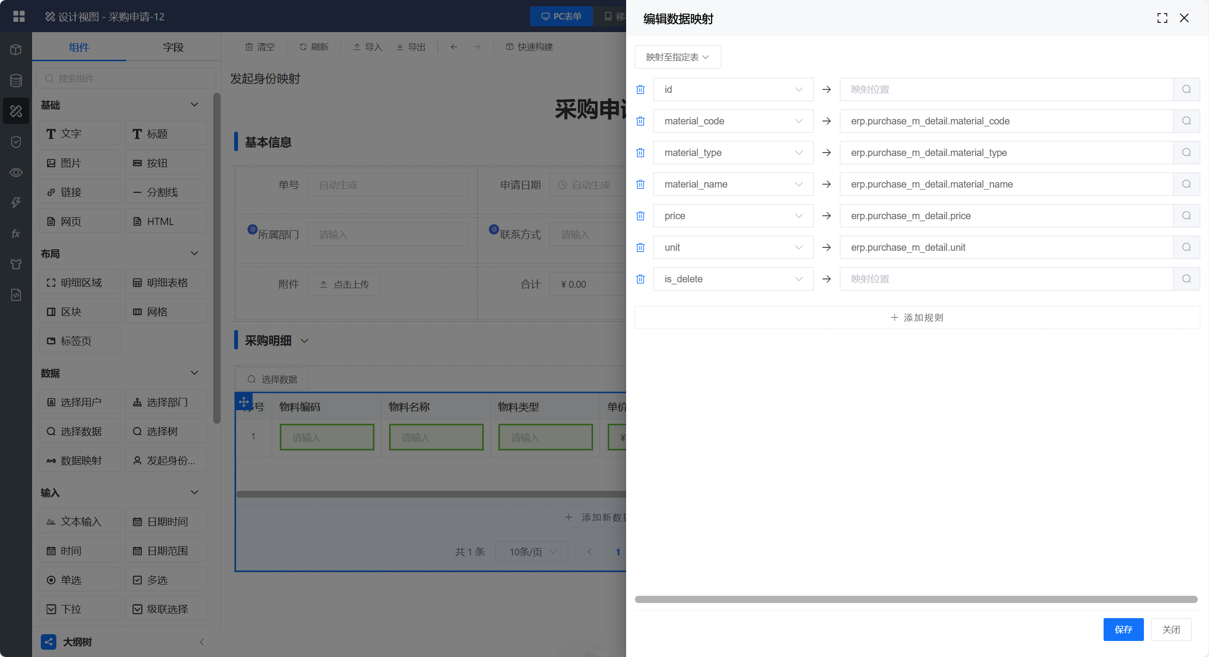Delete the material_code mapping row
Viewport: 1209px width, 657px height.
[641, 121]
